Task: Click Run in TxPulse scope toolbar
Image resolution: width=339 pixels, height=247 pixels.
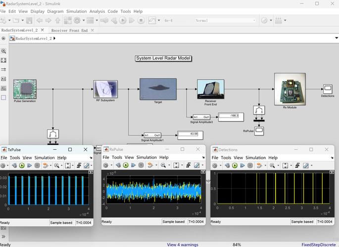Action: pyautogui.click(x=22, y=165)
